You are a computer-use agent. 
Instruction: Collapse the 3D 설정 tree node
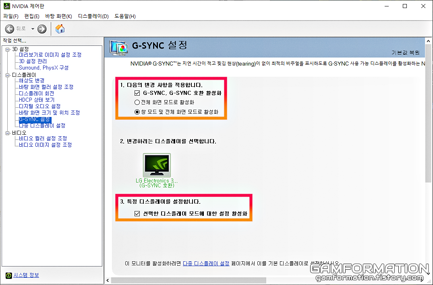(x=8, y=49)
